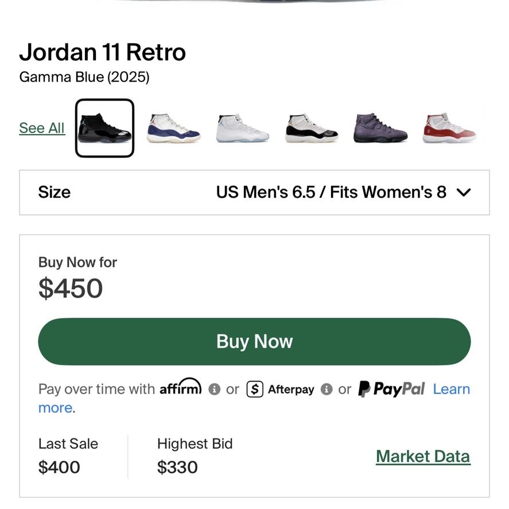This screenshot has width=509, height=509.
Task: Click the Jordan 11 Retro product title
Action: point(103,52)
